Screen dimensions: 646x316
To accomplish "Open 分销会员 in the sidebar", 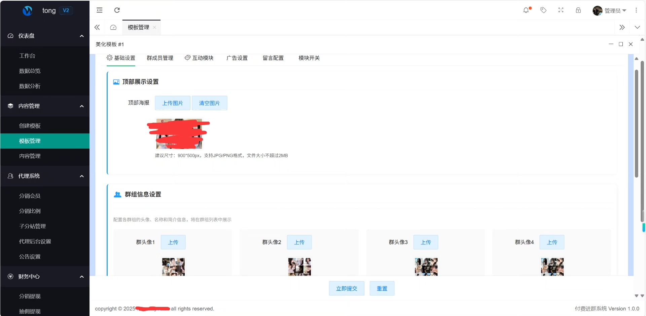I will coord(45,196).
